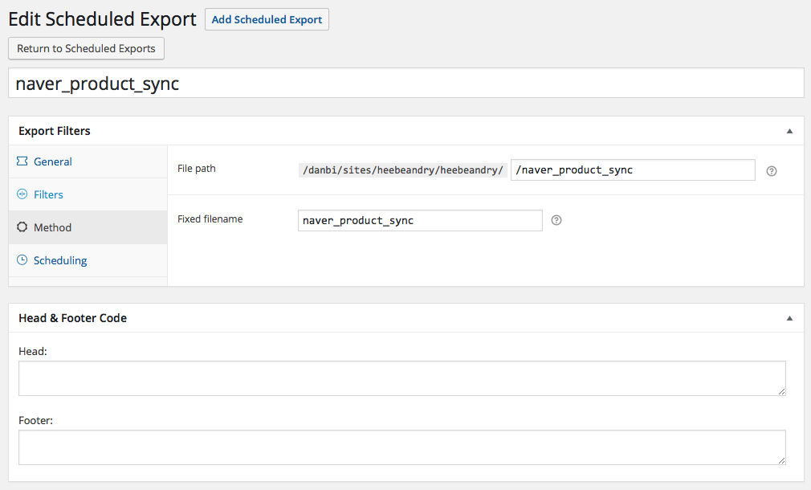
Task: Click the Head textarea resize handle
Action: pyautogui.click(x=781, y=391)
